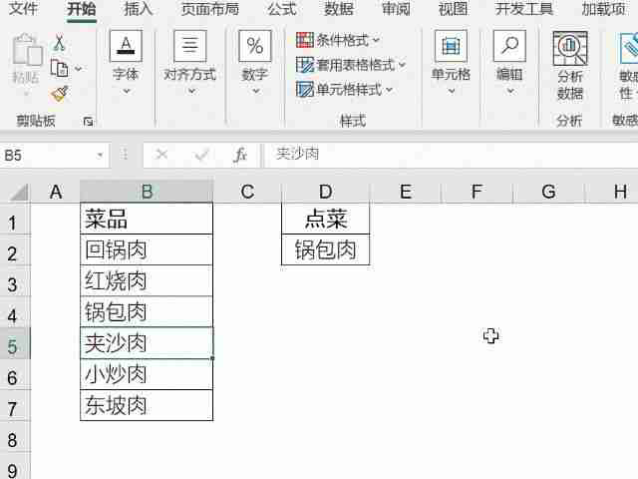Select column A header
This screenshot has width=638, height=479.
tap(56, 192)
